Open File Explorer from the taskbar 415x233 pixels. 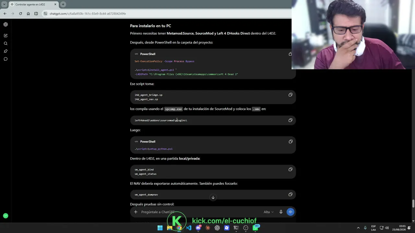170,228
